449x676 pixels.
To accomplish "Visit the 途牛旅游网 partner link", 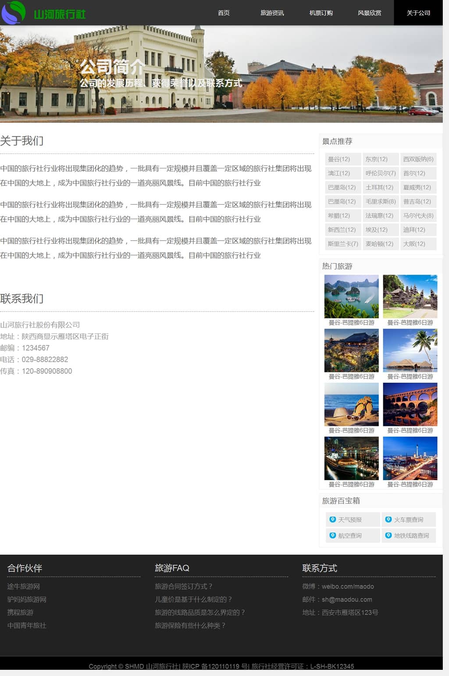I will coord(24,586).
